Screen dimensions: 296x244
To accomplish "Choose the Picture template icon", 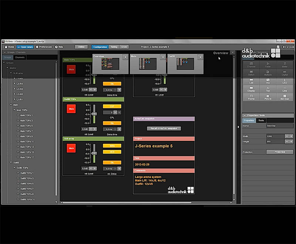I will tap(268, 97).
